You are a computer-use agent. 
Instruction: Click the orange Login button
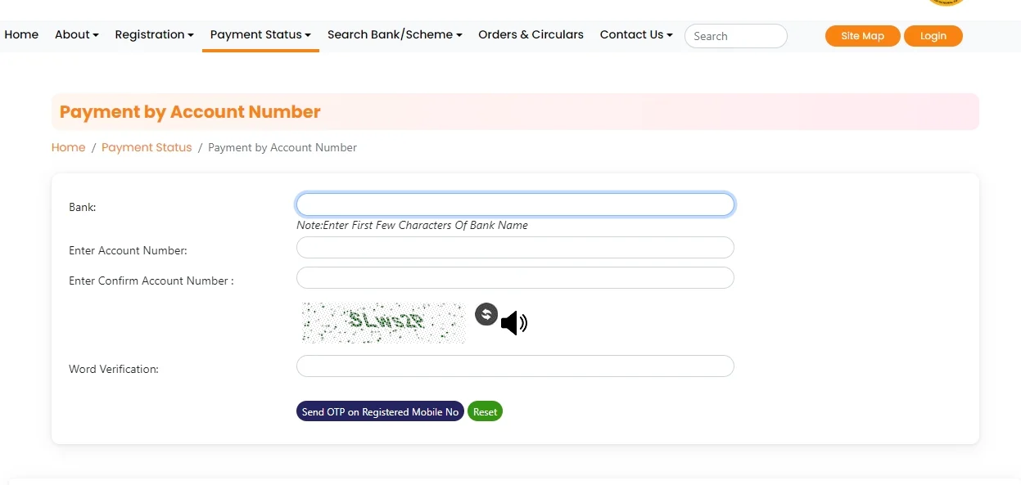click(x=933, y=36)
